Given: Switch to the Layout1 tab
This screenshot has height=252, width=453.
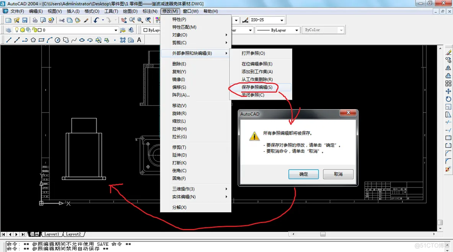Looking at the screenshot, I should (52, 234).
